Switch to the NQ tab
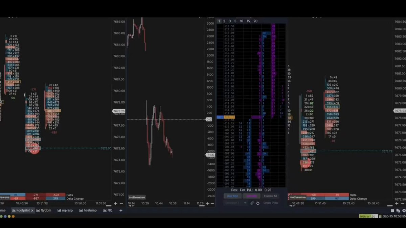This screenshot has width=406, height=228. click(108, 210)
